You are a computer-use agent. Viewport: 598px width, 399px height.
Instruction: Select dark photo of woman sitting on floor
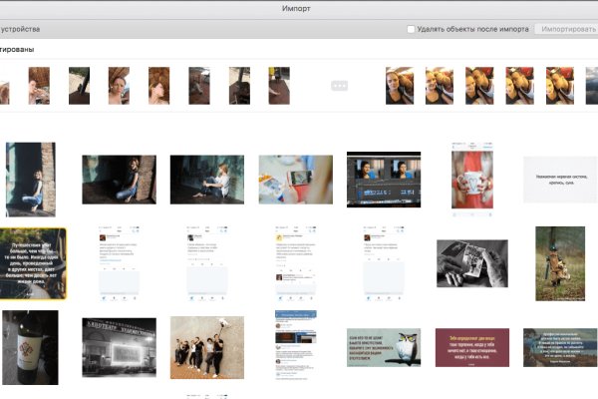click(207, 180)
